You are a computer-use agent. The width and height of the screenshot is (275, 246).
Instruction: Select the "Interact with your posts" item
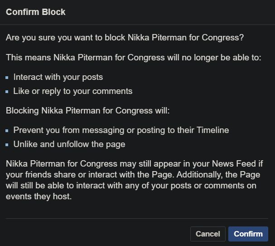[58, 77]
